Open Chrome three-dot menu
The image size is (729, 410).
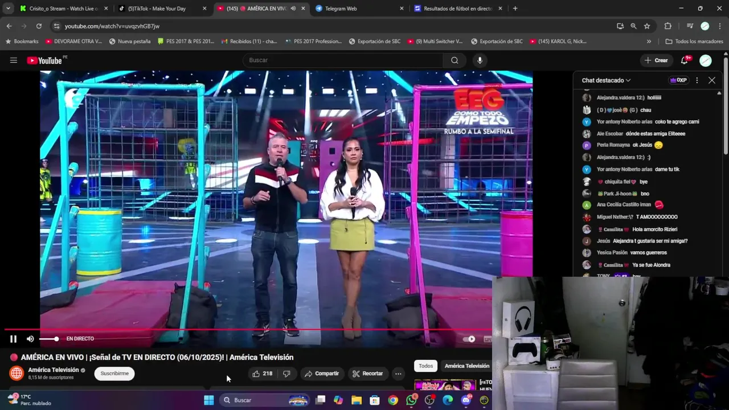(x=720, y=26)
